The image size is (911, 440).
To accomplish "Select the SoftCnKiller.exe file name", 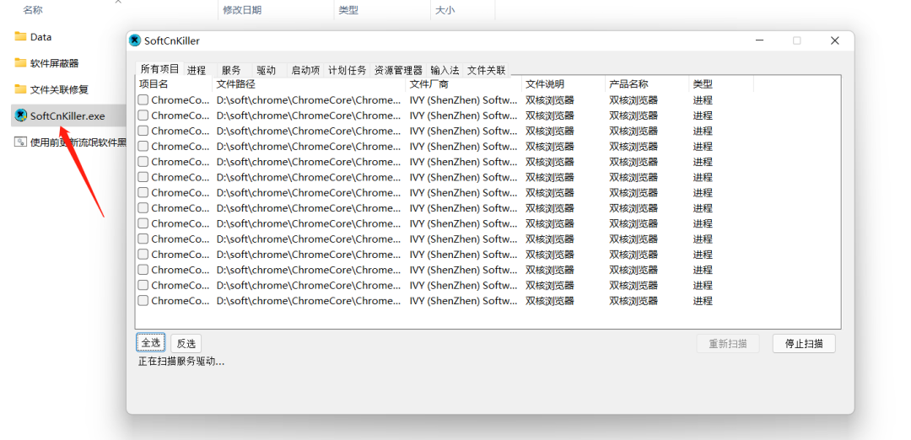I will point(67,115).
